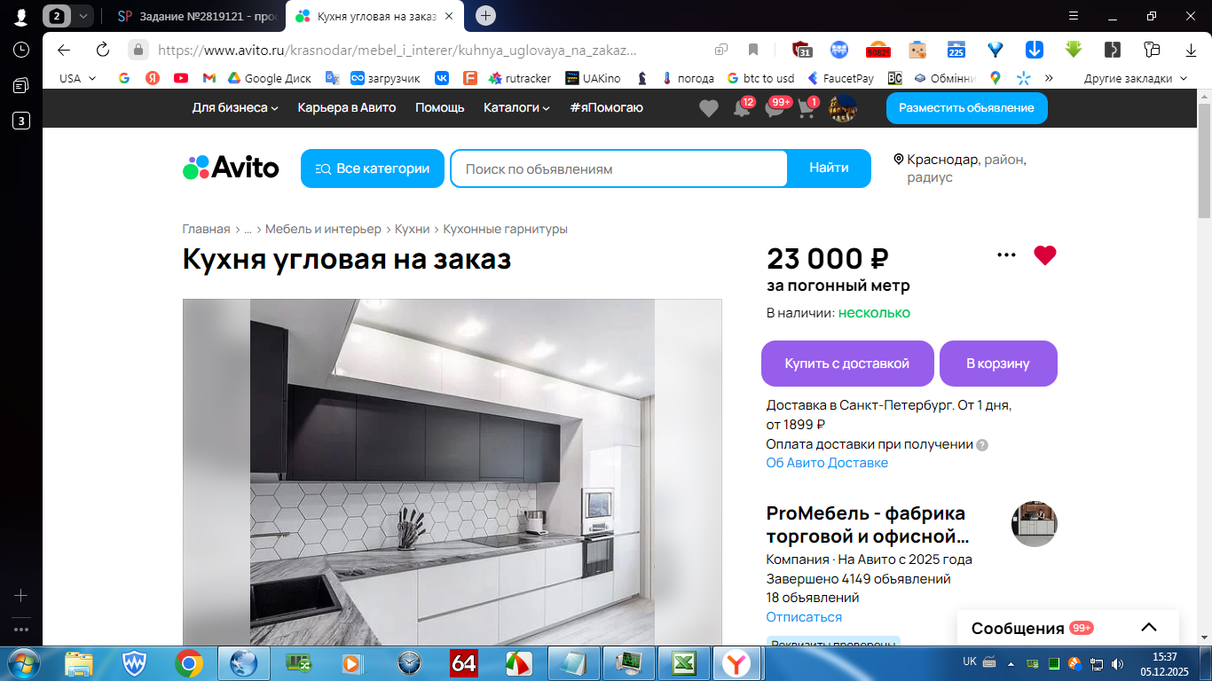Open Avito messages bubble icon with 99+

point(775,108)
